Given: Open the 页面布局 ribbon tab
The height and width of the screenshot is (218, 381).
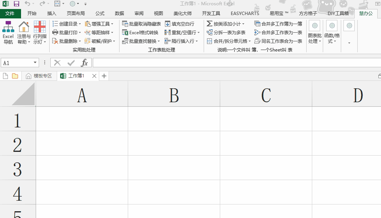Looking at the screenshot, I should click(x=76, y=14).
